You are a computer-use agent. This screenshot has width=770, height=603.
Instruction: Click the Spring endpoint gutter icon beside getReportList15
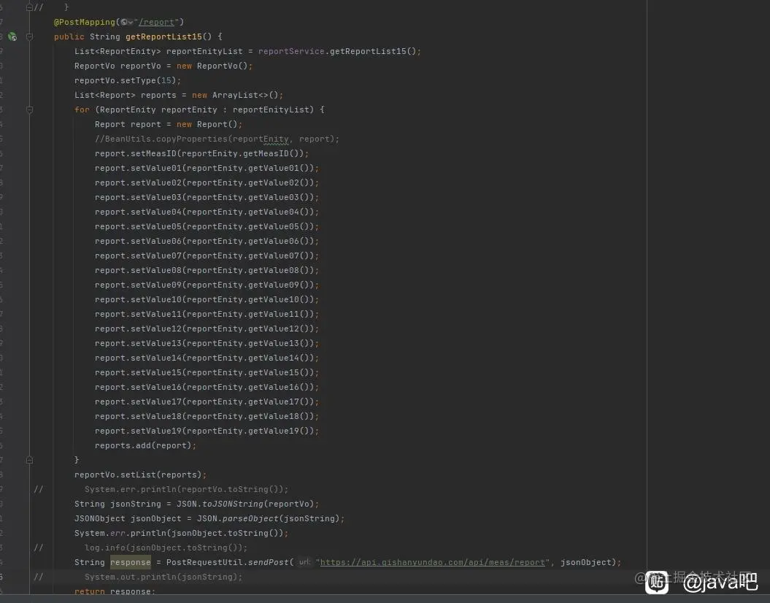coord(12,37)
